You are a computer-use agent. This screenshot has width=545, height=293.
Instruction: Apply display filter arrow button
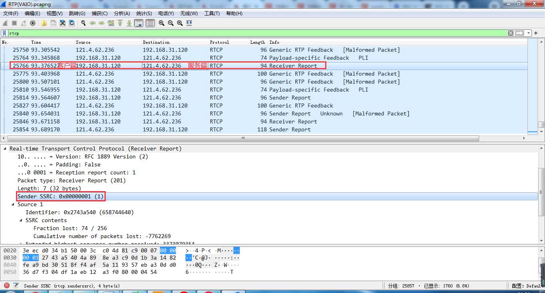click(x=519, y=33)
